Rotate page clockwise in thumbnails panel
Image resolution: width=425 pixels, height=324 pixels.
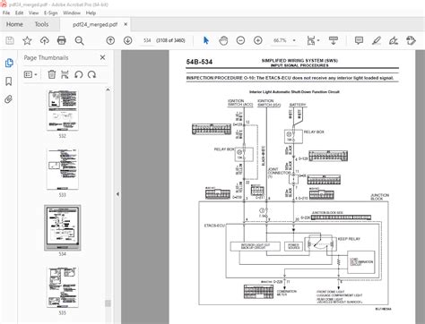tap(91, 74)
